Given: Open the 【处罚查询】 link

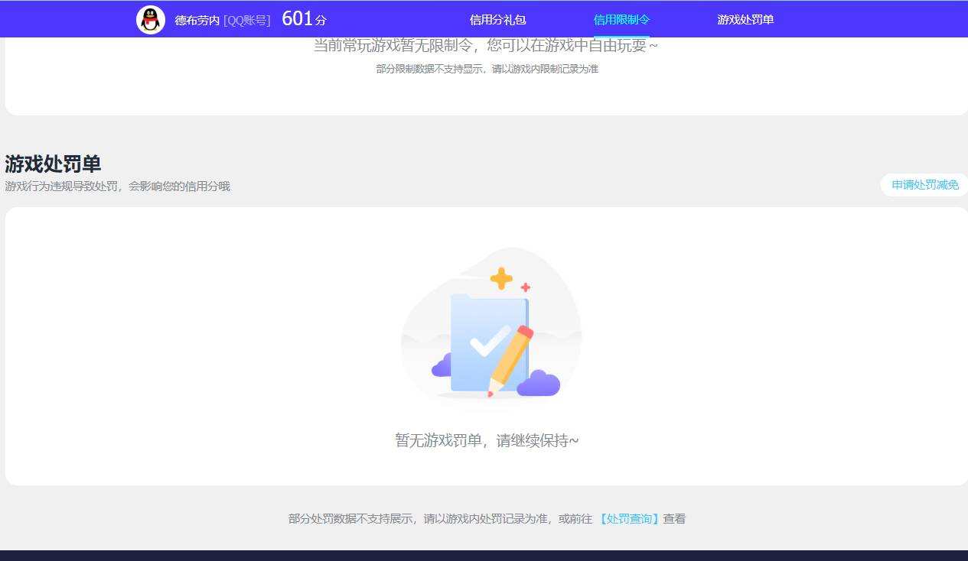Looking at the screenshot, I should tap(628, 519).
